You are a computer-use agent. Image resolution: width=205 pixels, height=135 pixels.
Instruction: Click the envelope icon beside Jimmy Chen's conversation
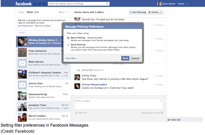(x=22, y=85)
